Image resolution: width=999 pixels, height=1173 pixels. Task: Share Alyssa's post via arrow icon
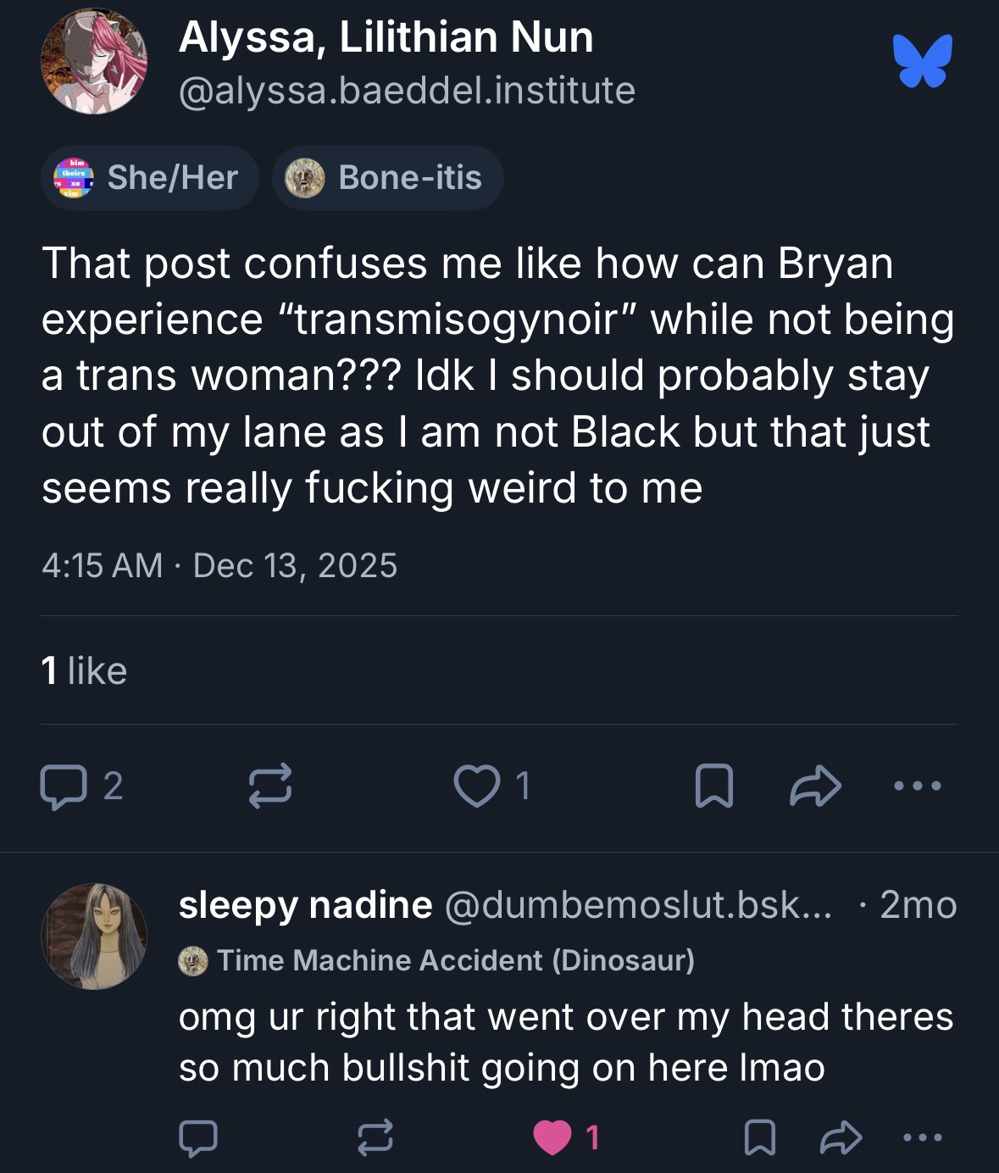[x=815, y=787]
